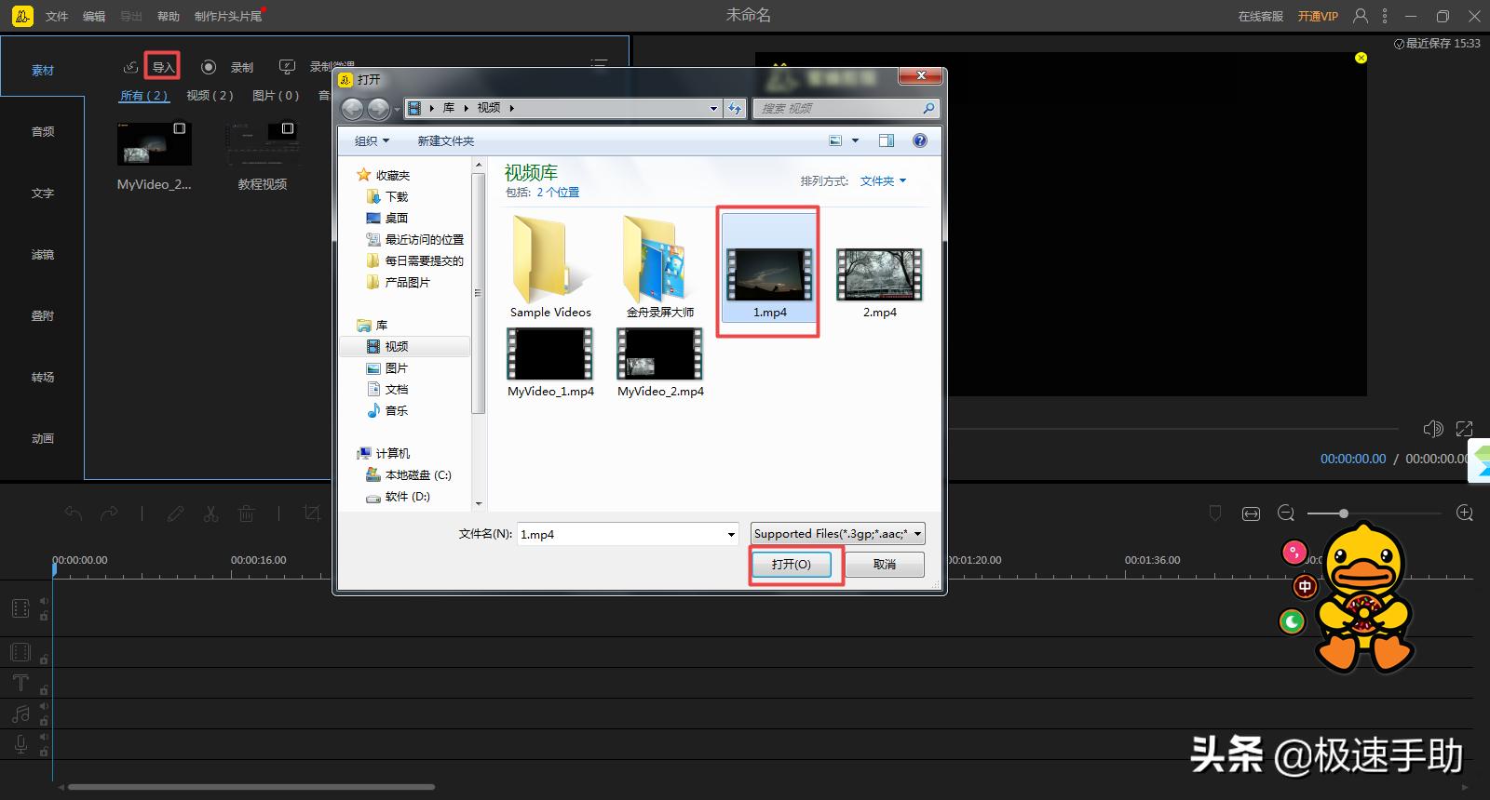The image size is (1490, 800).
Task: Toggle mute on the microphone track
Action: point(44,737)
